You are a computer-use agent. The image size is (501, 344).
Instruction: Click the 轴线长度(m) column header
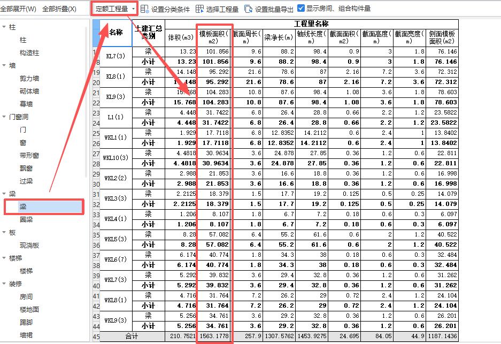click(312, 37)
